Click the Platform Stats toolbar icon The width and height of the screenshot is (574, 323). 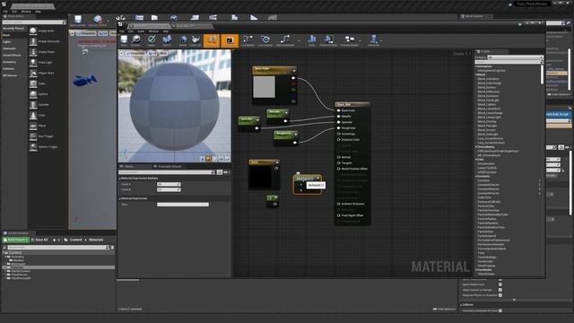[328, 40]
